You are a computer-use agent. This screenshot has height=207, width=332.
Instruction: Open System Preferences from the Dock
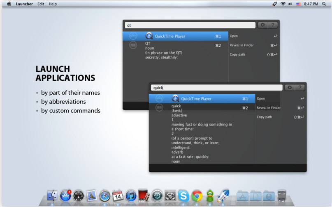[x=170, y=196]
